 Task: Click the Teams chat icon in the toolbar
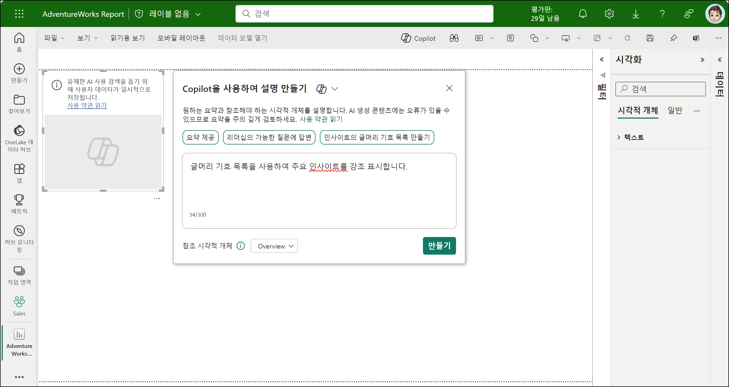(696, 38)
